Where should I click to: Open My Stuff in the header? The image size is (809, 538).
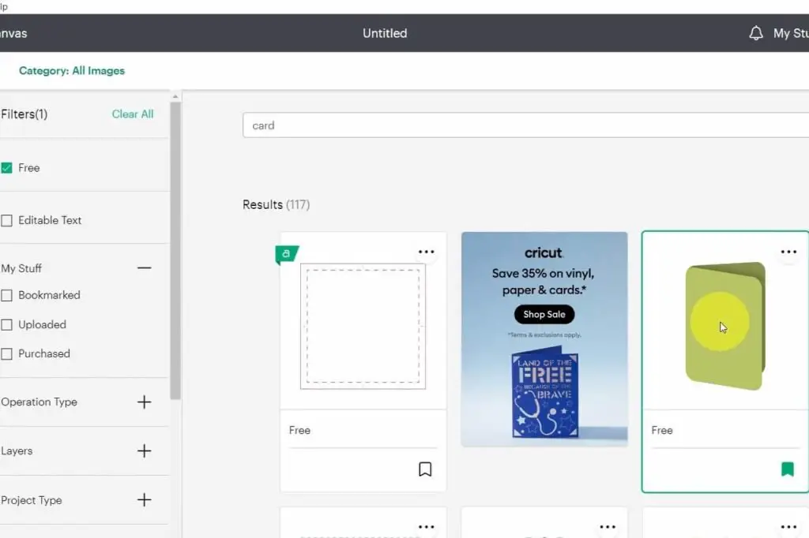click(790, 33)
